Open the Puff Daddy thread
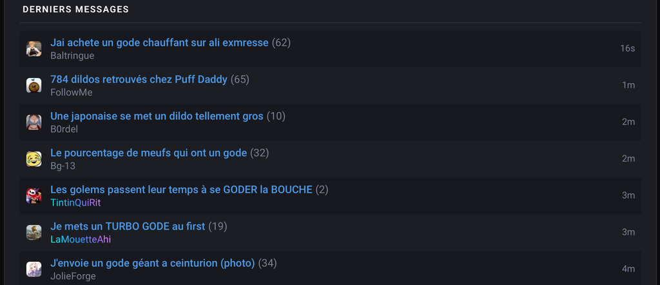This screenshot has width=660, height=285. (x=139, y=79)
